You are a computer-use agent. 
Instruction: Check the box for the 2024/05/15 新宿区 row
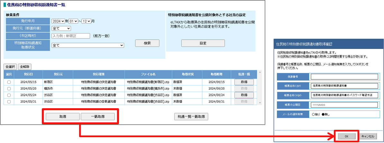[9, 82]
